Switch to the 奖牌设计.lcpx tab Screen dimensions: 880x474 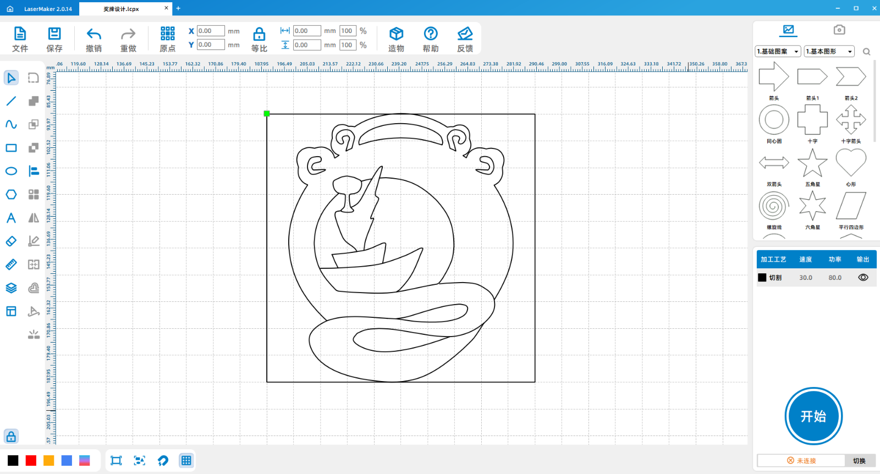point(122,9)
